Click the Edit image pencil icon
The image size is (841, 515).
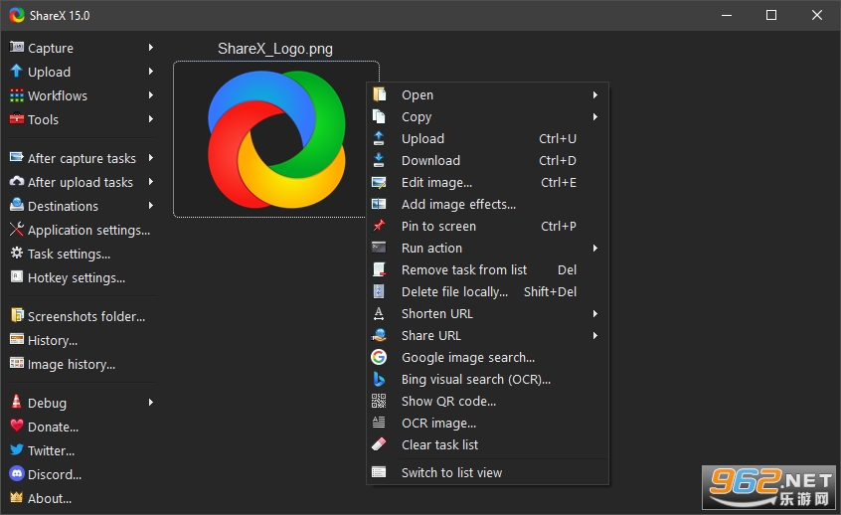point(379,182)
